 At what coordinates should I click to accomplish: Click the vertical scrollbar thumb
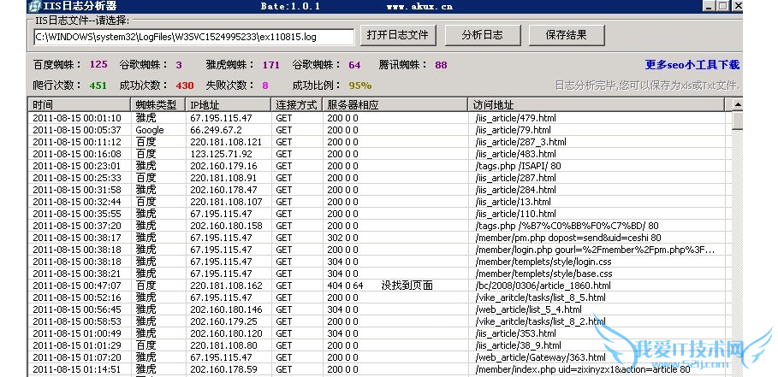737,121
